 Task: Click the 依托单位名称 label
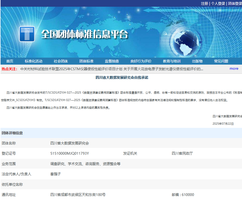tap(12, 184)
